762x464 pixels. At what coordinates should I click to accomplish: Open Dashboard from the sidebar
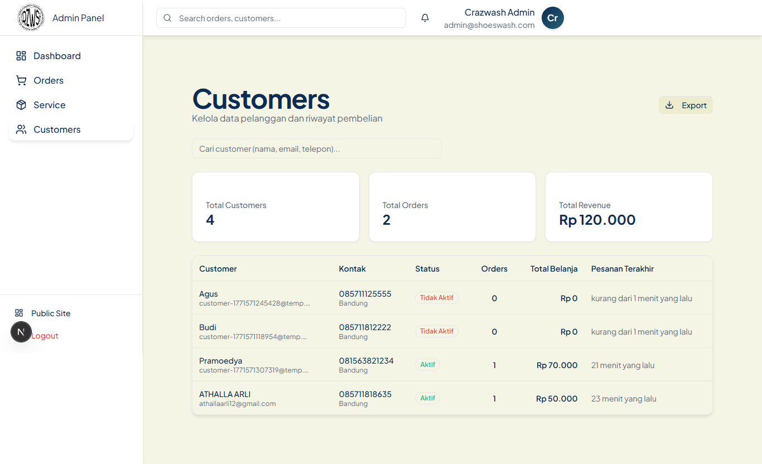pyautogui.click(x=71, y=56)
